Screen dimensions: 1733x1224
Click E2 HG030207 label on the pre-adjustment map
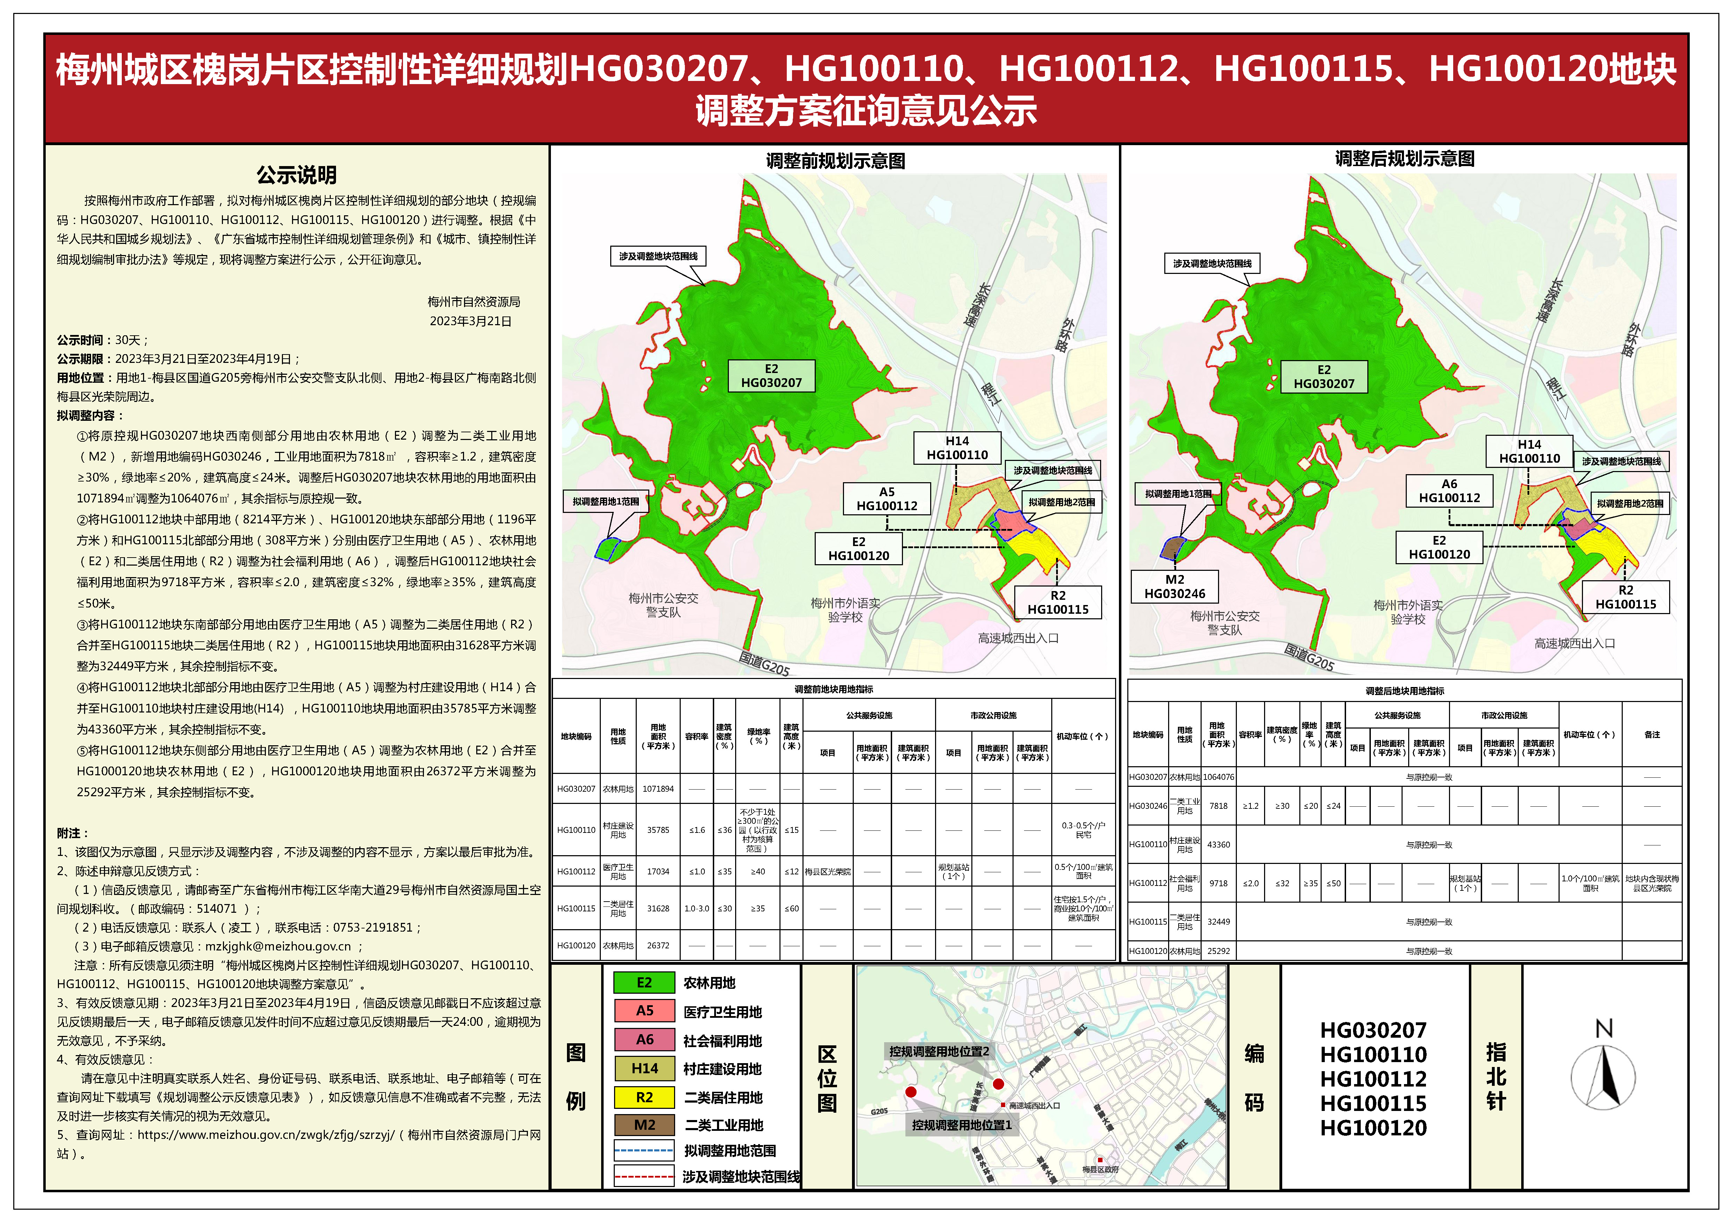771,376
